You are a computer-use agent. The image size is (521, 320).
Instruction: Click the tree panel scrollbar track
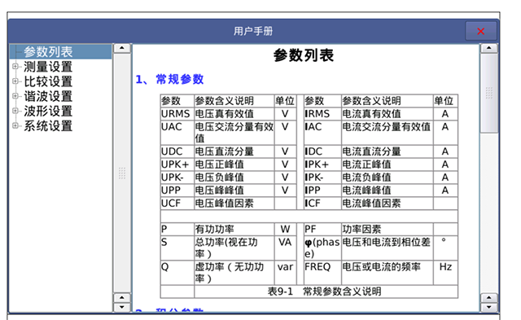tap(122, 173)
